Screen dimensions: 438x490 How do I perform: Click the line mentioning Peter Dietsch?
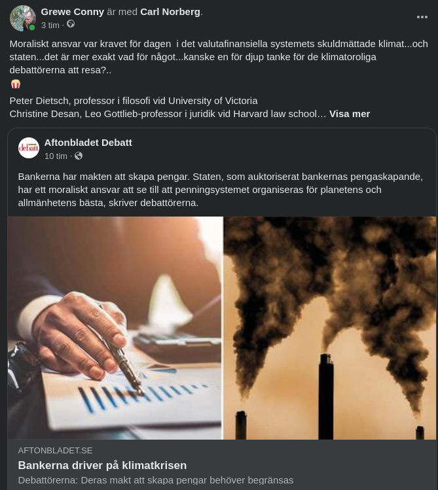click(x=134, y=101)
